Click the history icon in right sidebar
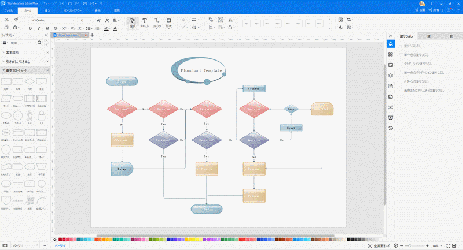463x250 pixels. pos(391,128)
